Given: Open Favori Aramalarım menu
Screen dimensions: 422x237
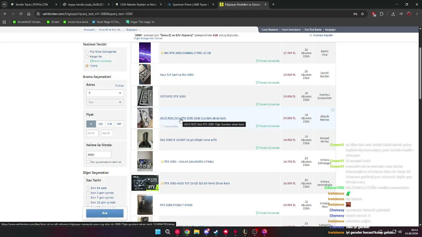Looking at the screenshot, I should [x=291, y=30].
